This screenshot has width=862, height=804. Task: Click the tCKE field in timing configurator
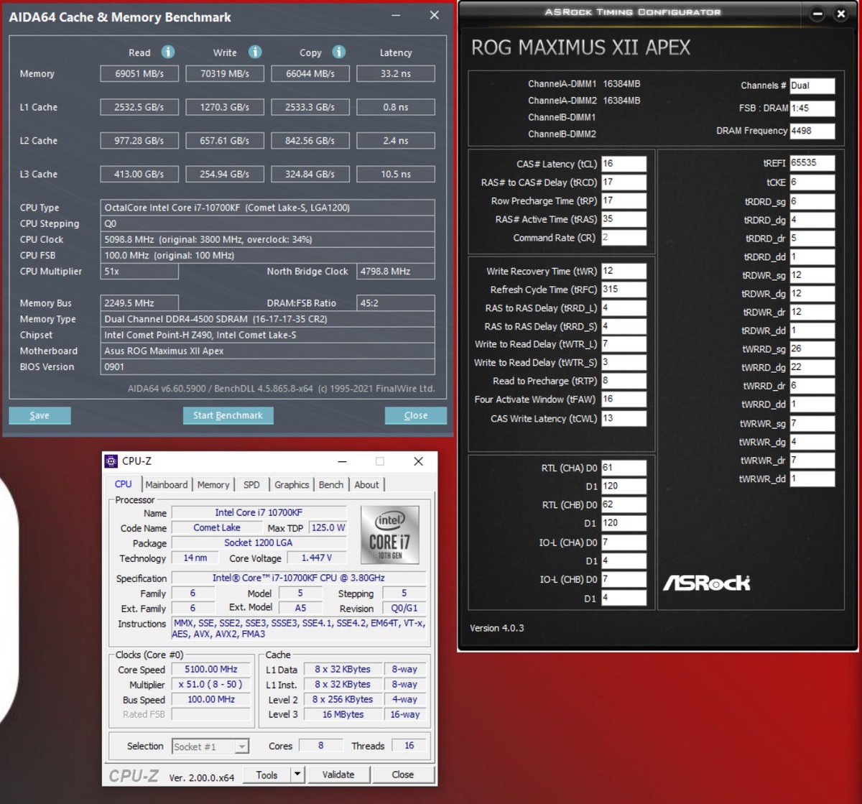tap(812, 182)
